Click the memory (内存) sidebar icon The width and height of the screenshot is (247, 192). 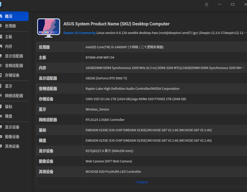(1, 46)
